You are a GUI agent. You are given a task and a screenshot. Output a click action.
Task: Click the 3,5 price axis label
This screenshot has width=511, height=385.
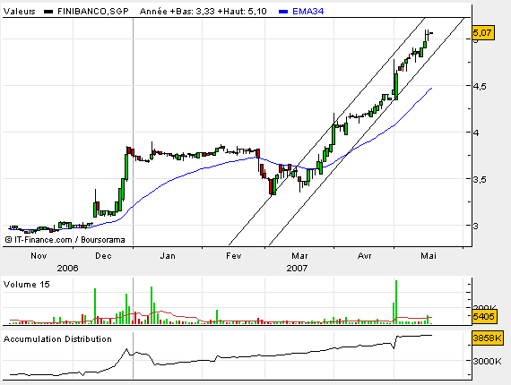(x=480, y=179)
